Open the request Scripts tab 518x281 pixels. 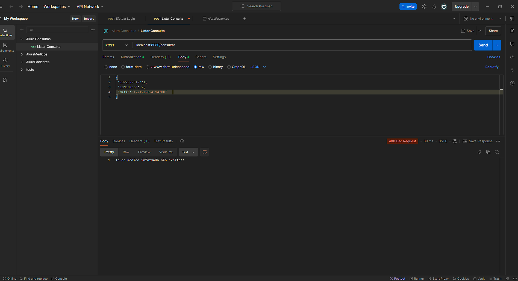click(x=201, y=57)
